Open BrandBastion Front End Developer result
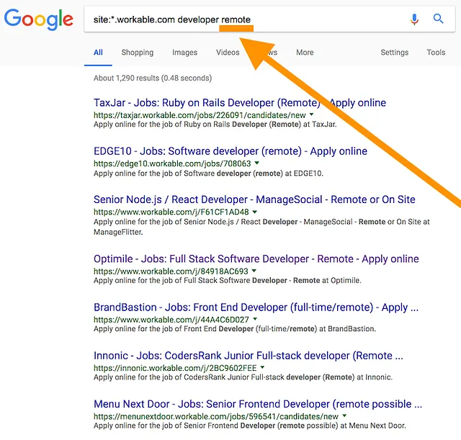Screen dimensions: 461x440 [x=256, y=307]
